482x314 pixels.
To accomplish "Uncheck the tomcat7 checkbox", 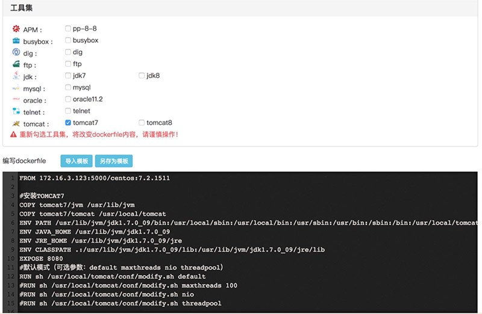I will 68,123.
